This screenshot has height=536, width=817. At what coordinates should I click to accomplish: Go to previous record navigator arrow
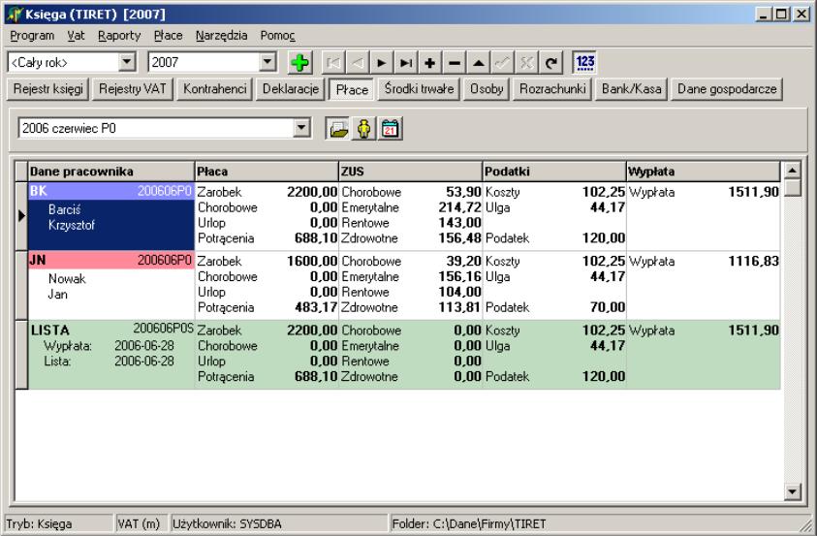pos(358,63)
